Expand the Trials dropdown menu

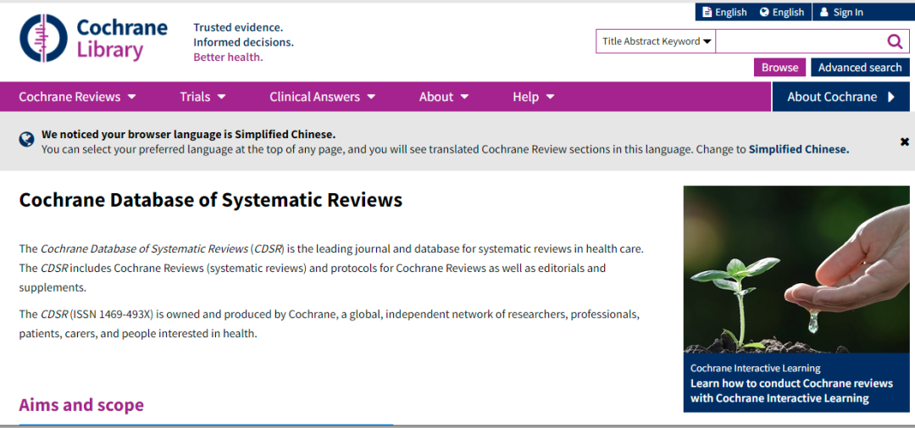(x=202, y=97)
